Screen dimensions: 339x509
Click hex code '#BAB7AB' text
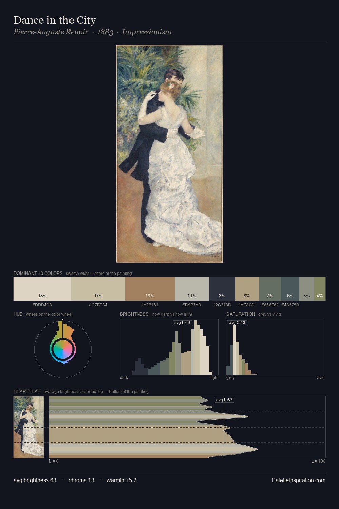click(192, 305)
